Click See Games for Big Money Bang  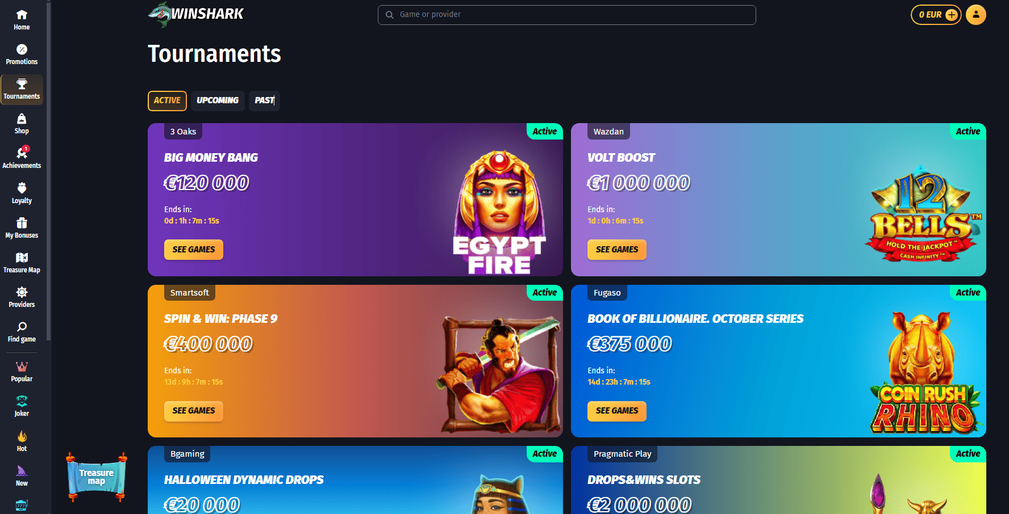pyautogui.click(x=194, y=250)
